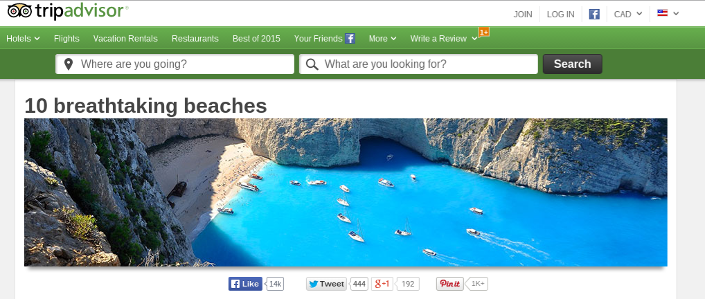Click the location pin icon in destination field

tap(69, 64)
